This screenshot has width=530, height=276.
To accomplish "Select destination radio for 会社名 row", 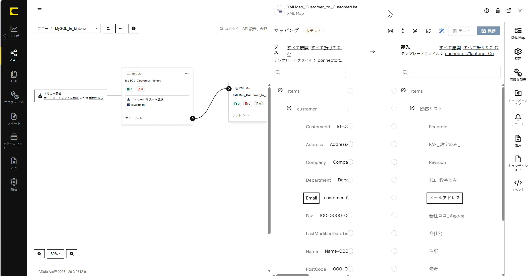I will pos(394,233).
